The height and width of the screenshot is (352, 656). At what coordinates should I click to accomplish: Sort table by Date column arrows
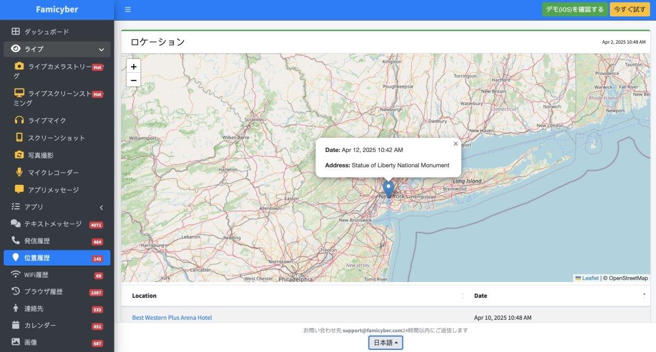[x=644, y=296]
